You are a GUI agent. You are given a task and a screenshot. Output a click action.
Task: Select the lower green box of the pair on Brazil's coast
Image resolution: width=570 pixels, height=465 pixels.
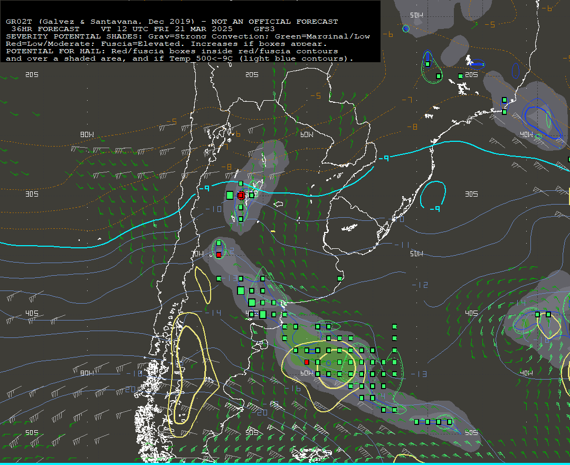[505, 112]
